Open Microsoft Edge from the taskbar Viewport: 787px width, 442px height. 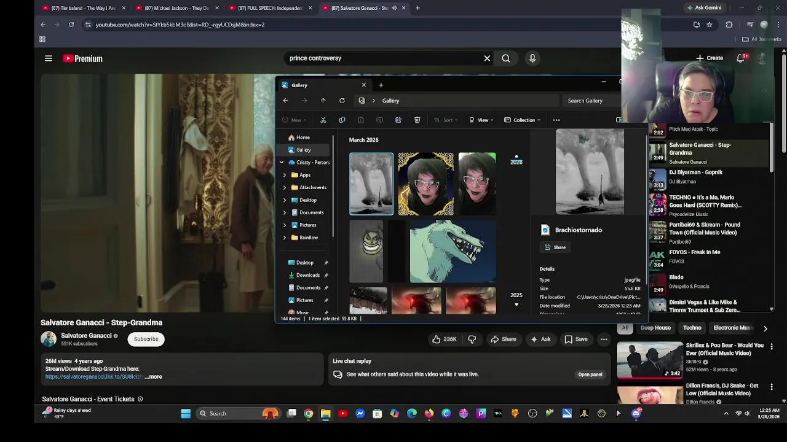click(x=412, y=414)
